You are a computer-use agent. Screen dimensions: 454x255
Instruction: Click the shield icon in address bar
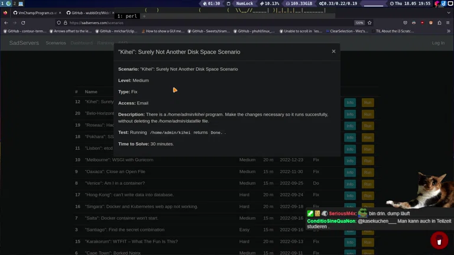(x=59, y=22)
